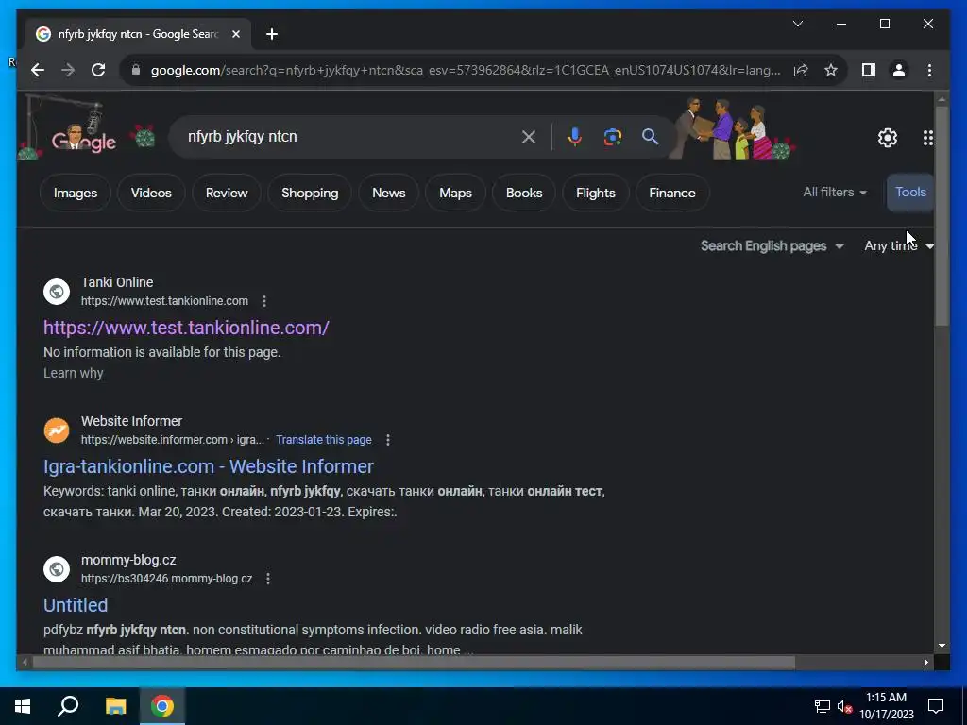Open the Any time dropdown

[x=899, y=246]
